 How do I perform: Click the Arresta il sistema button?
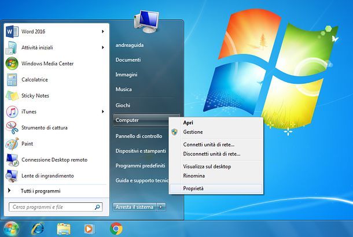pos(135,207)
